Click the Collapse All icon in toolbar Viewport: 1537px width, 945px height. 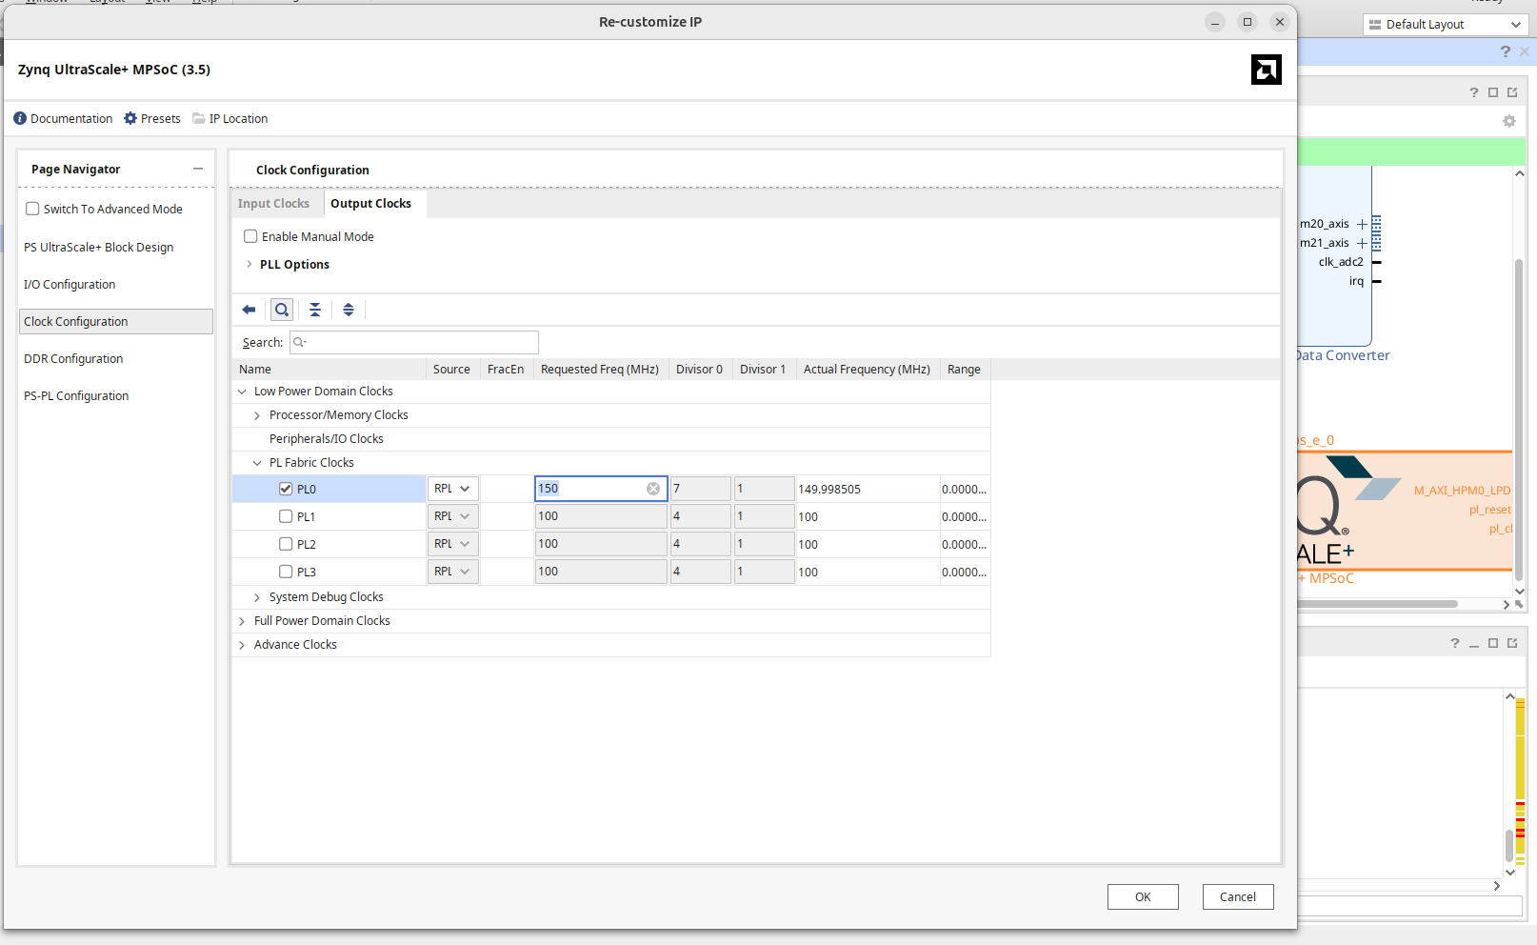[x=315, y=310]
